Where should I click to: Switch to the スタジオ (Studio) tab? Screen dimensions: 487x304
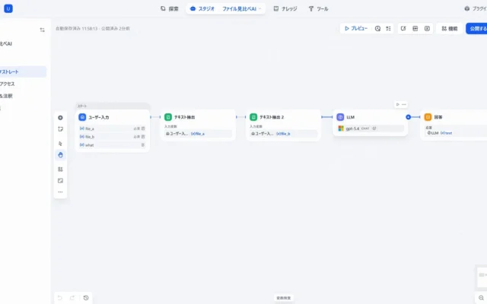202,8
